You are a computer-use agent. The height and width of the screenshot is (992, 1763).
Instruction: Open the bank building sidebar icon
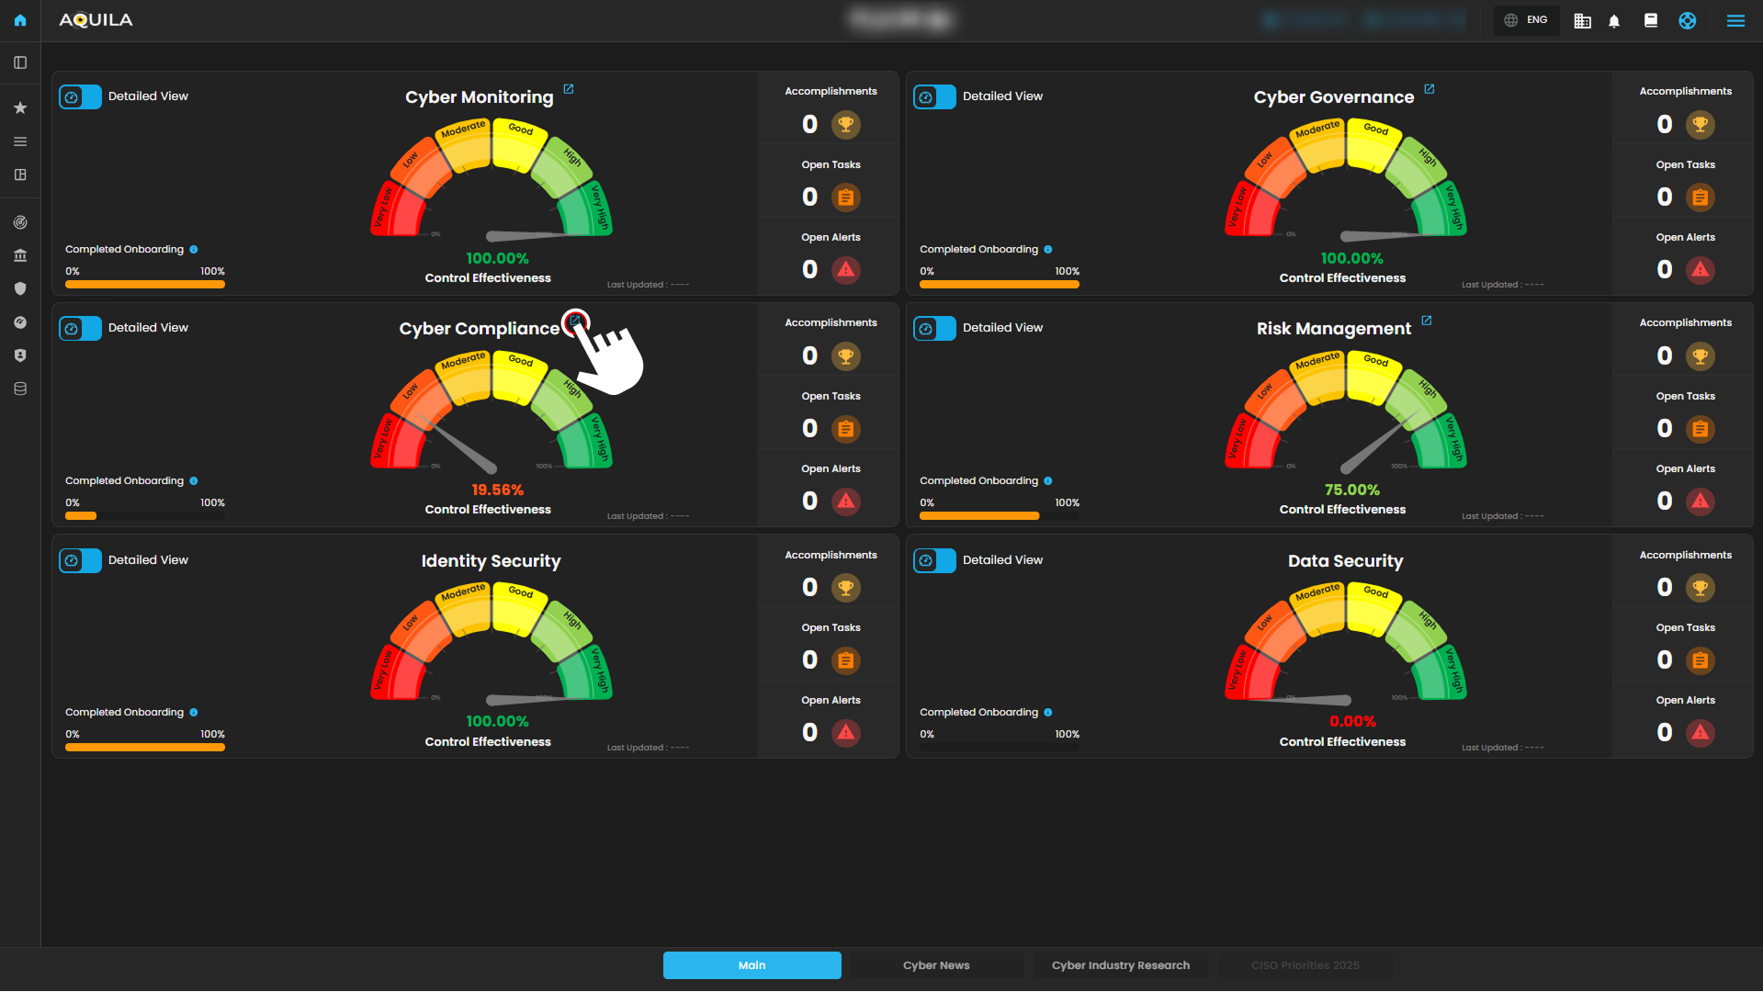[20, 255]
